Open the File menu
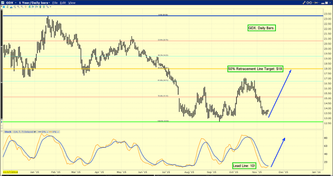Image resolution: width=333 pixels, height=176 pixels. 55,3
